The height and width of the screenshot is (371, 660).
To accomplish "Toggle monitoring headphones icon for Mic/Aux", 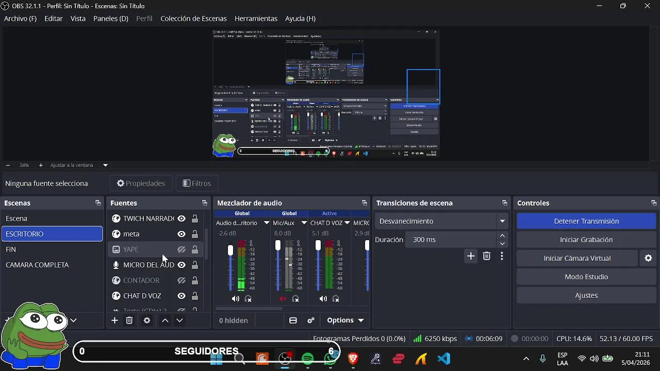I will click(x=295, y=299).
